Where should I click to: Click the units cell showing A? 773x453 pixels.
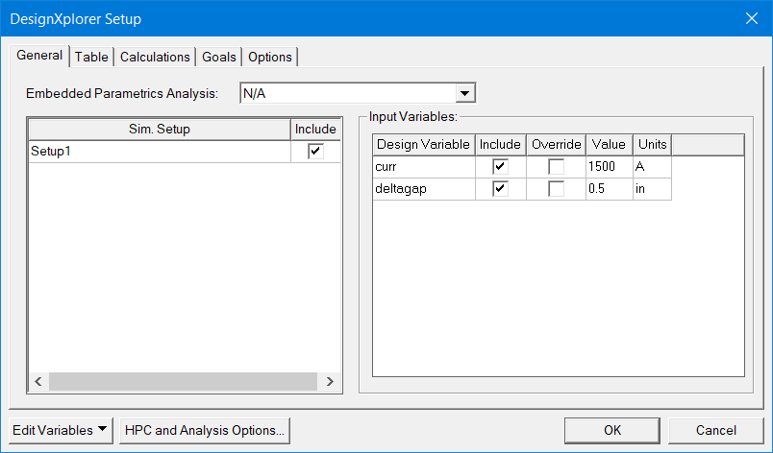pos(652,167)
